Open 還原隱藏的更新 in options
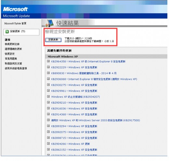The width and height of the screenshot is (169, 161). click(13, 49)
